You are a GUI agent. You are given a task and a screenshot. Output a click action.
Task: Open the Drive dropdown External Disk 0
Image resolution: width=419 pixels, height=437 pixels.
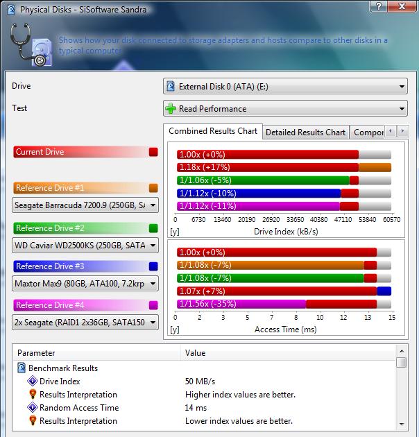285,87
